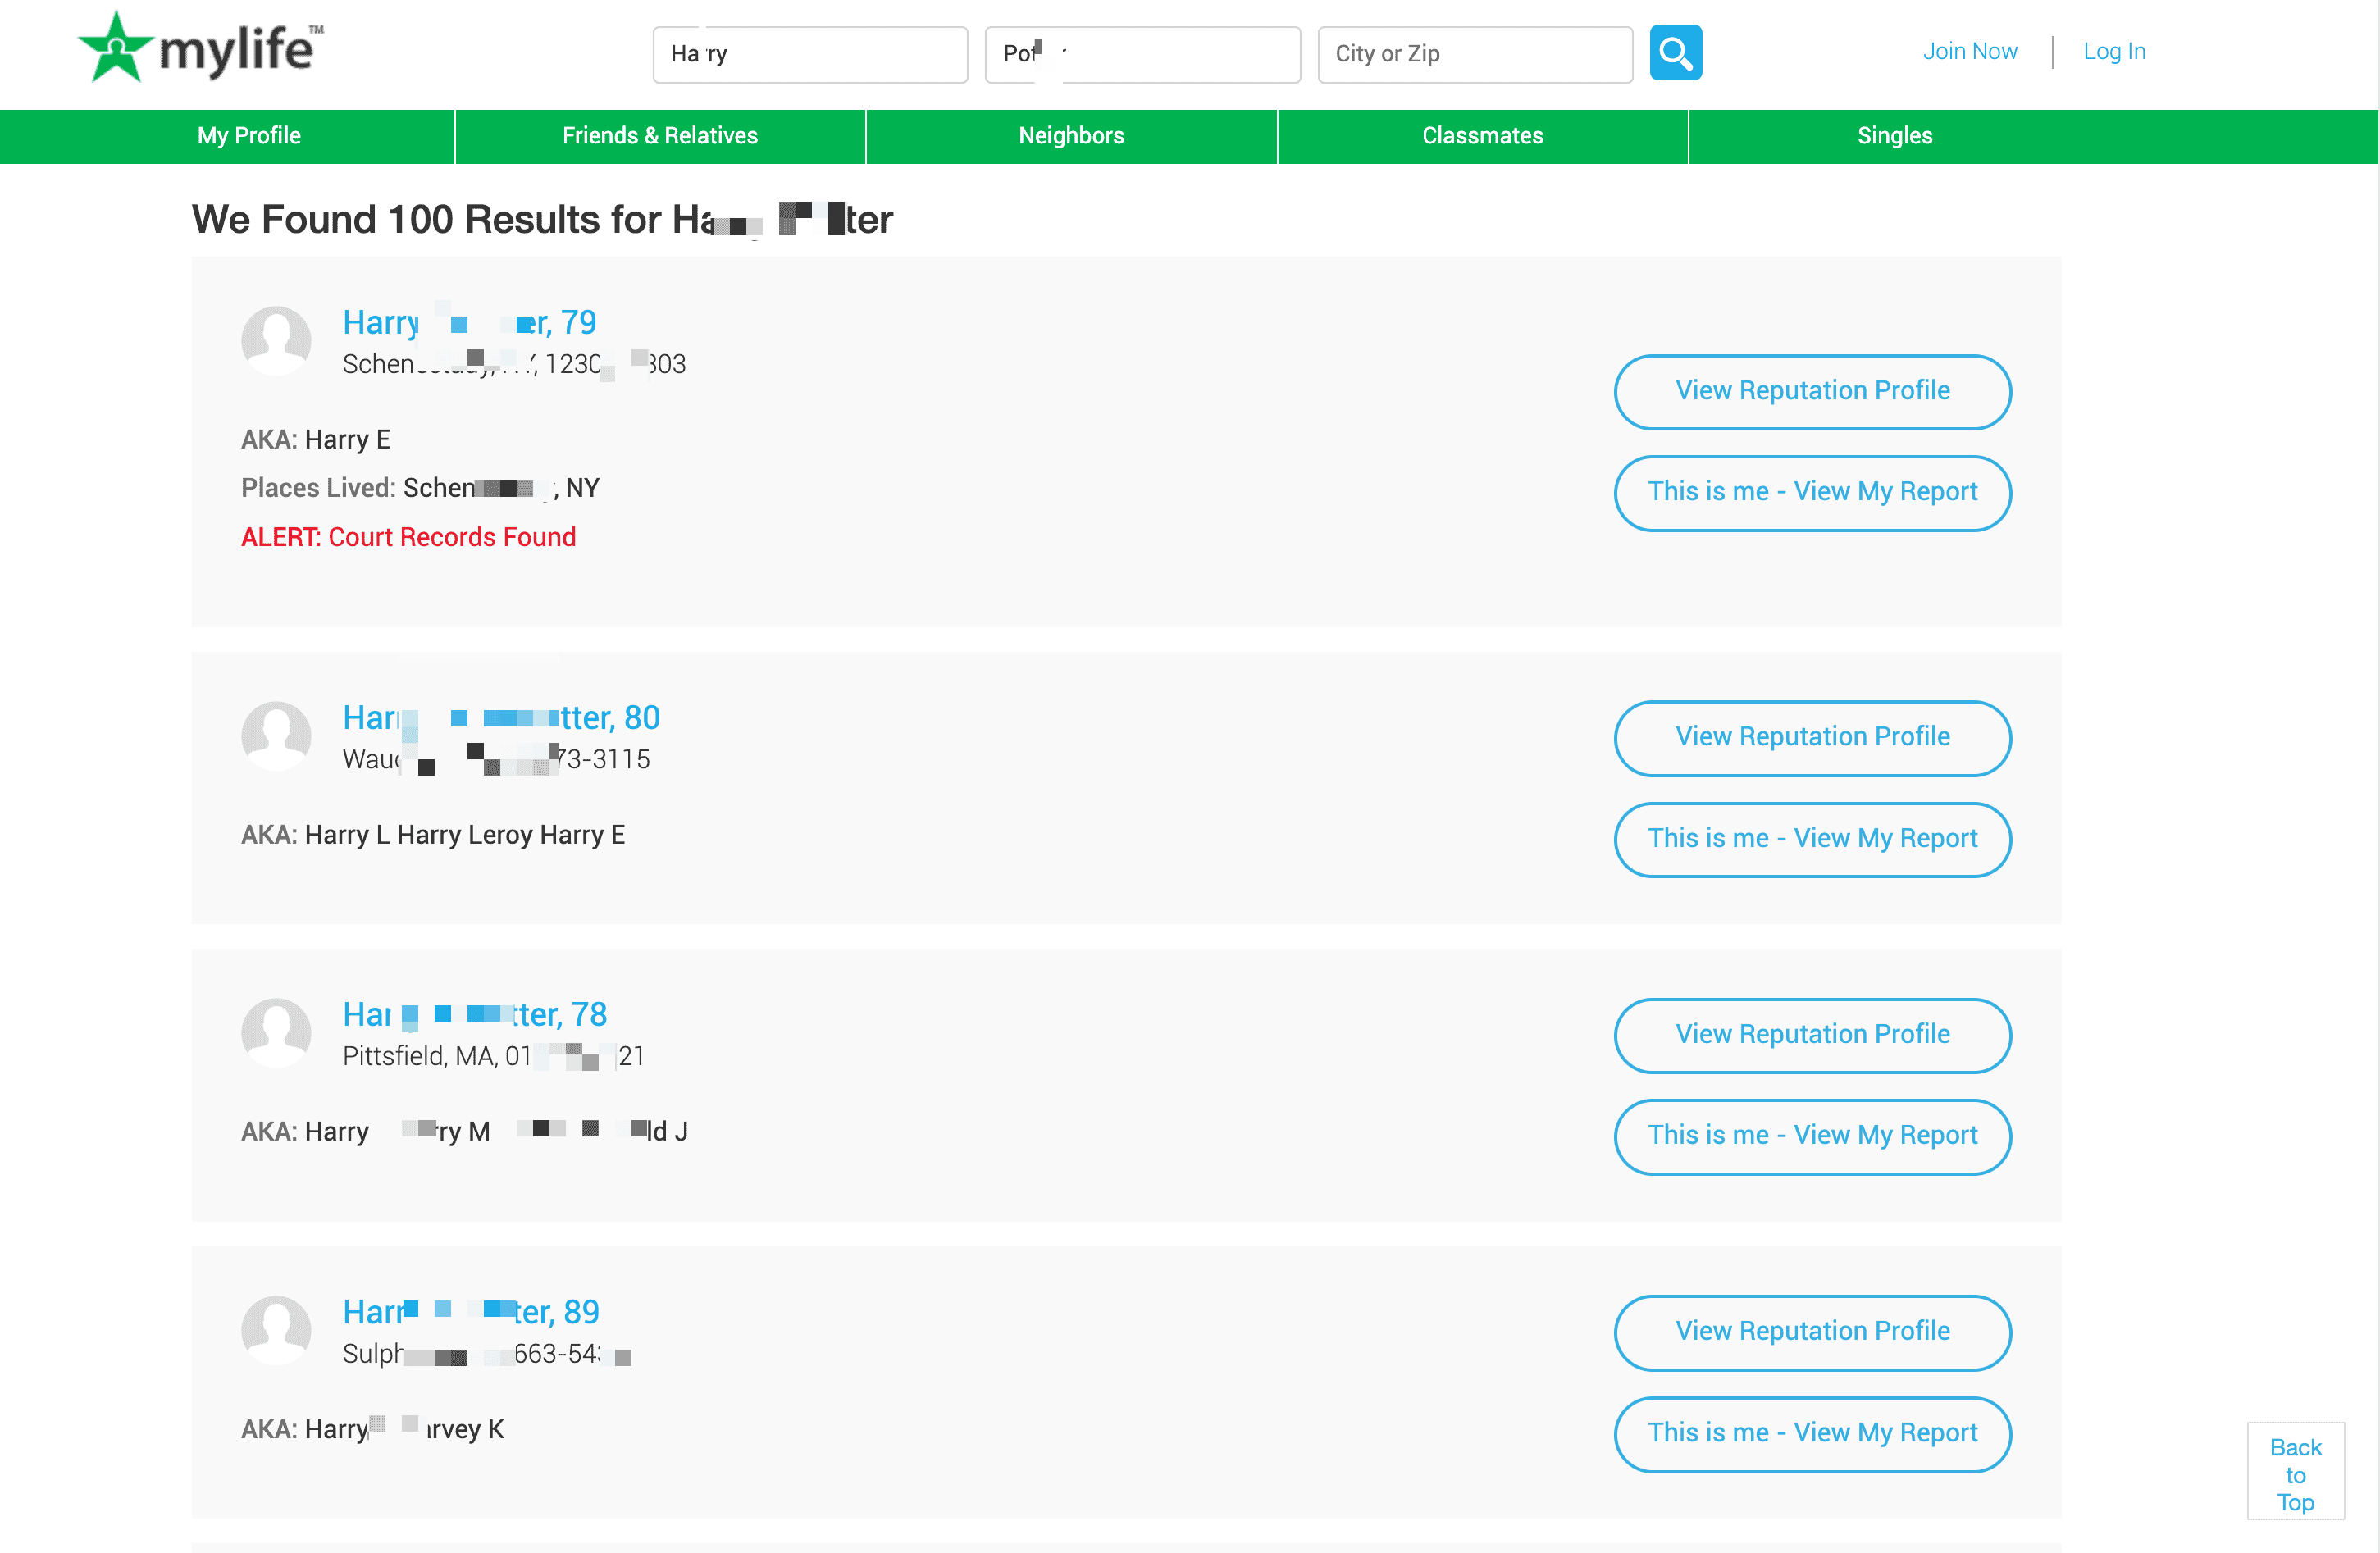Click avatar icon of 89-year-old result
2380x1553 pixels.
point(276,1330)
